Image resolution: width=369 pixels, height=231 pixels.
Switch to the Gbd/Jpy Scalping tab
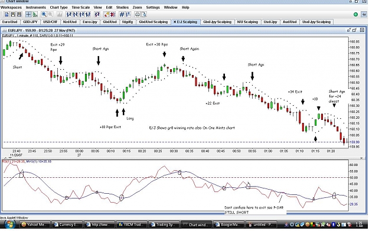pos(217,22)
